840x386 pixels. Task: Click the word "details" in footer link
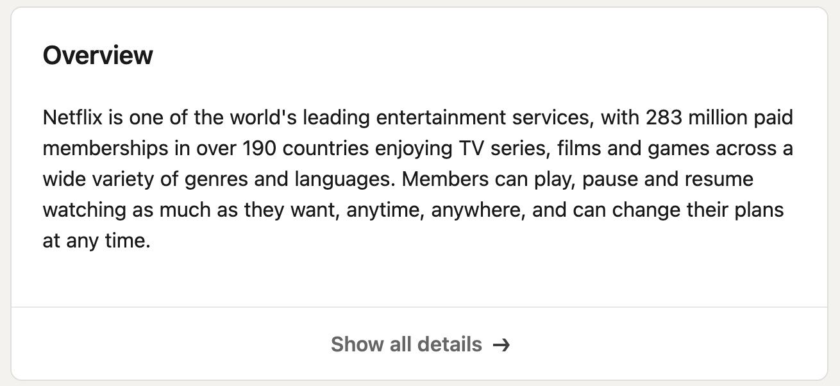point(449,344)
